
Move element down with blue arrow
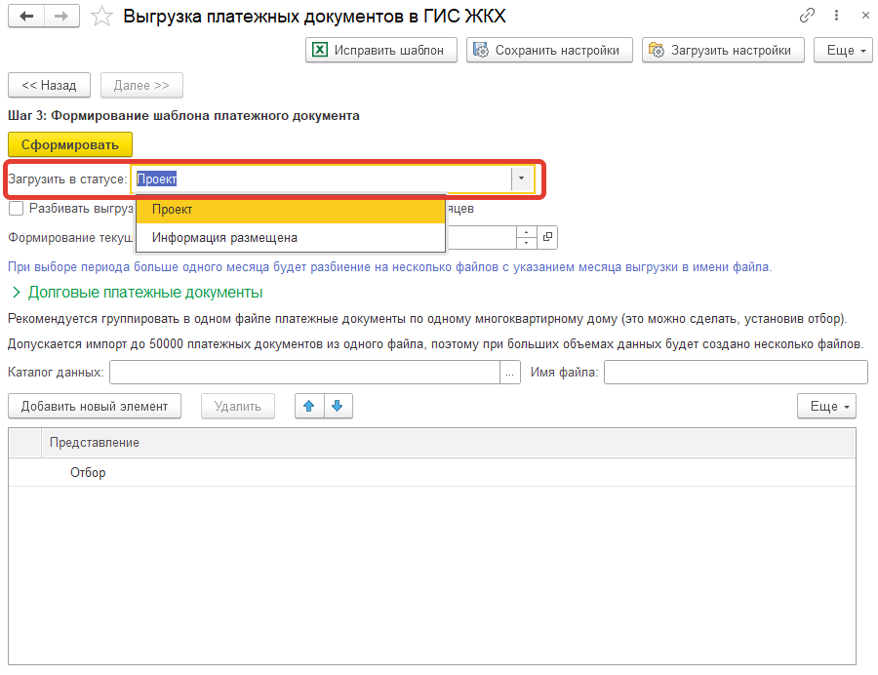pos(338,406)
